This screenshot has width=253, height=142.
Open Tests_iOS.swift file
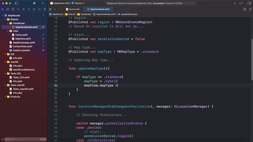[x=21, y=77]
